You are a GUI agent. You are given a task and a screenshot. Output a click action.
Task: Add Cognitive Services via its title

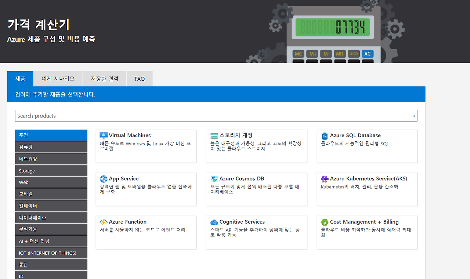242,222
